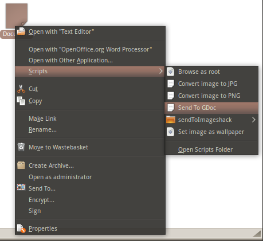Click the Browse as root script icon
The width and height of the screenshot is (263, 241).
coord(171,72)
